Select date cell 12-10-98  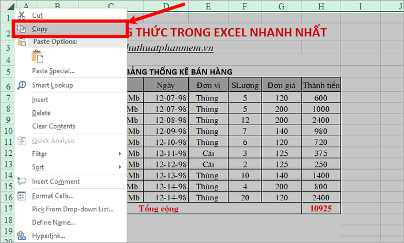166,142
